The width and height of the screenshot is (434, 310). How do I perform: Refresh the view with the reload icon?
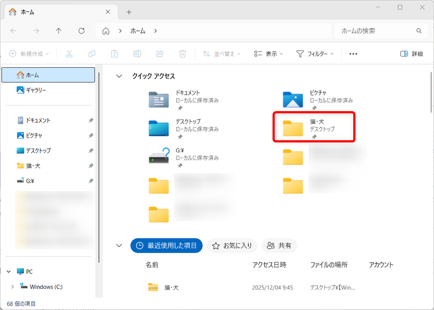pos(82,31)
